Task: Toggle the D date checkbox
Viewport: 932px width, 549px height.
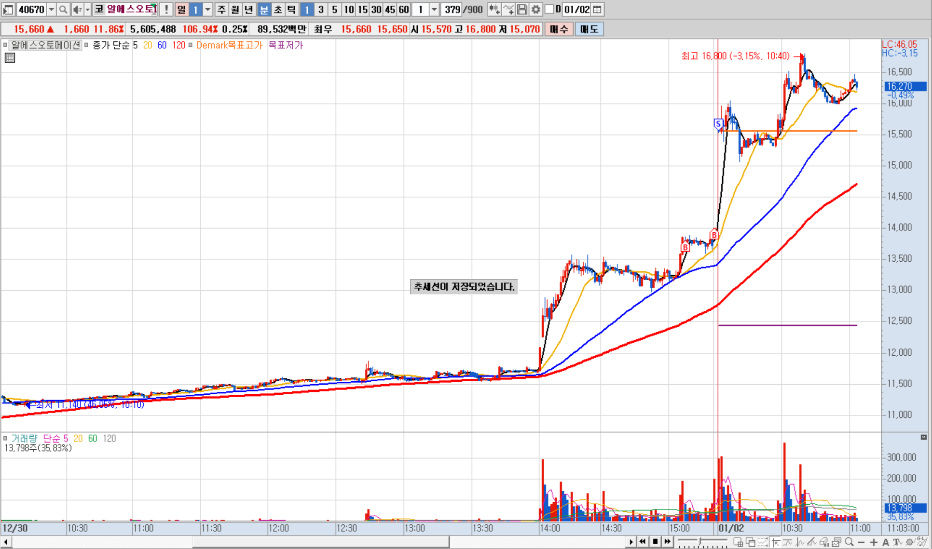Action: [549, 9]
